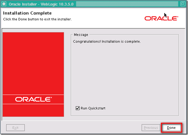This screenshot has width=188, height=135.
Task: Click the 'Click the Done button to exit the installer.' text
Action: point(37,19)
